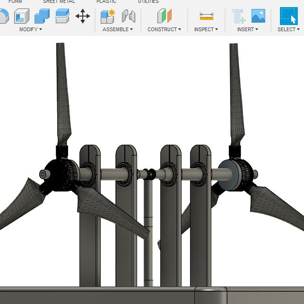The height and width of the screenshot is (304, 304).
Task: Open the INSPECT dropdown menu
Action: [206, 29]
